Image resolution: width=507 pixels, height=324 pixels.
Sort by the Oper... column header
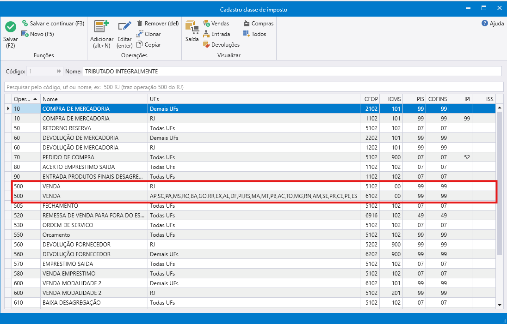(26, 99)
